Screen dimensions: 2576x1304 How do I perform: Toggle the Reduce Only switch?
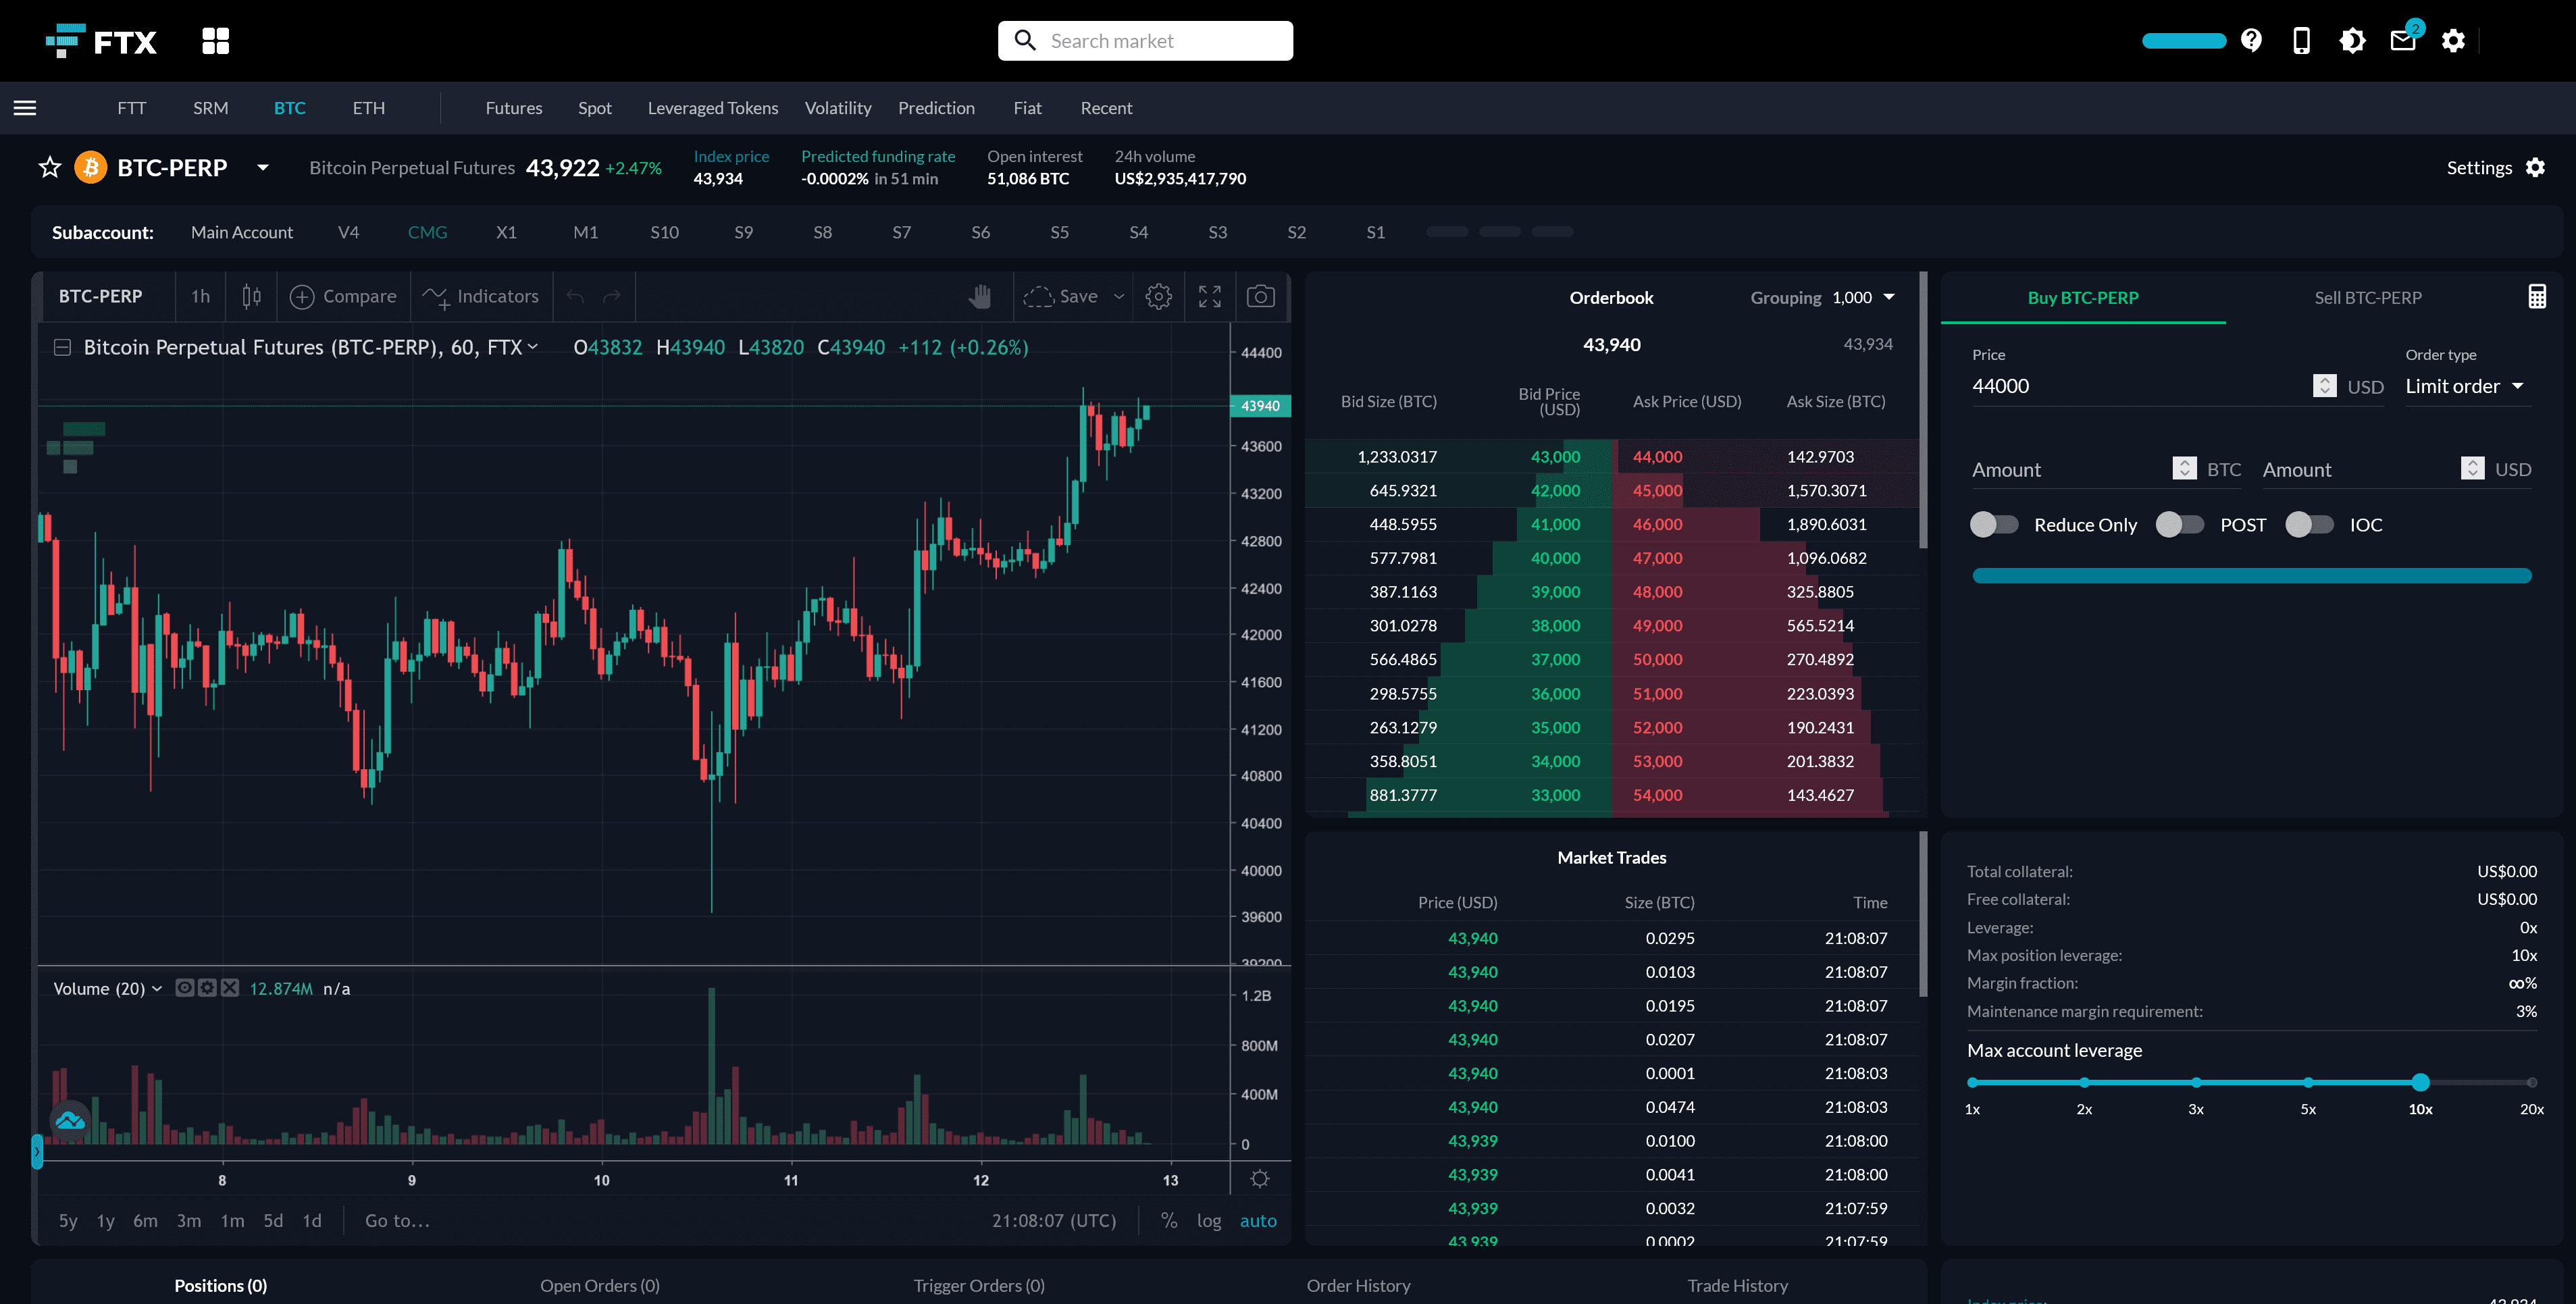[x=1993, y=524]
